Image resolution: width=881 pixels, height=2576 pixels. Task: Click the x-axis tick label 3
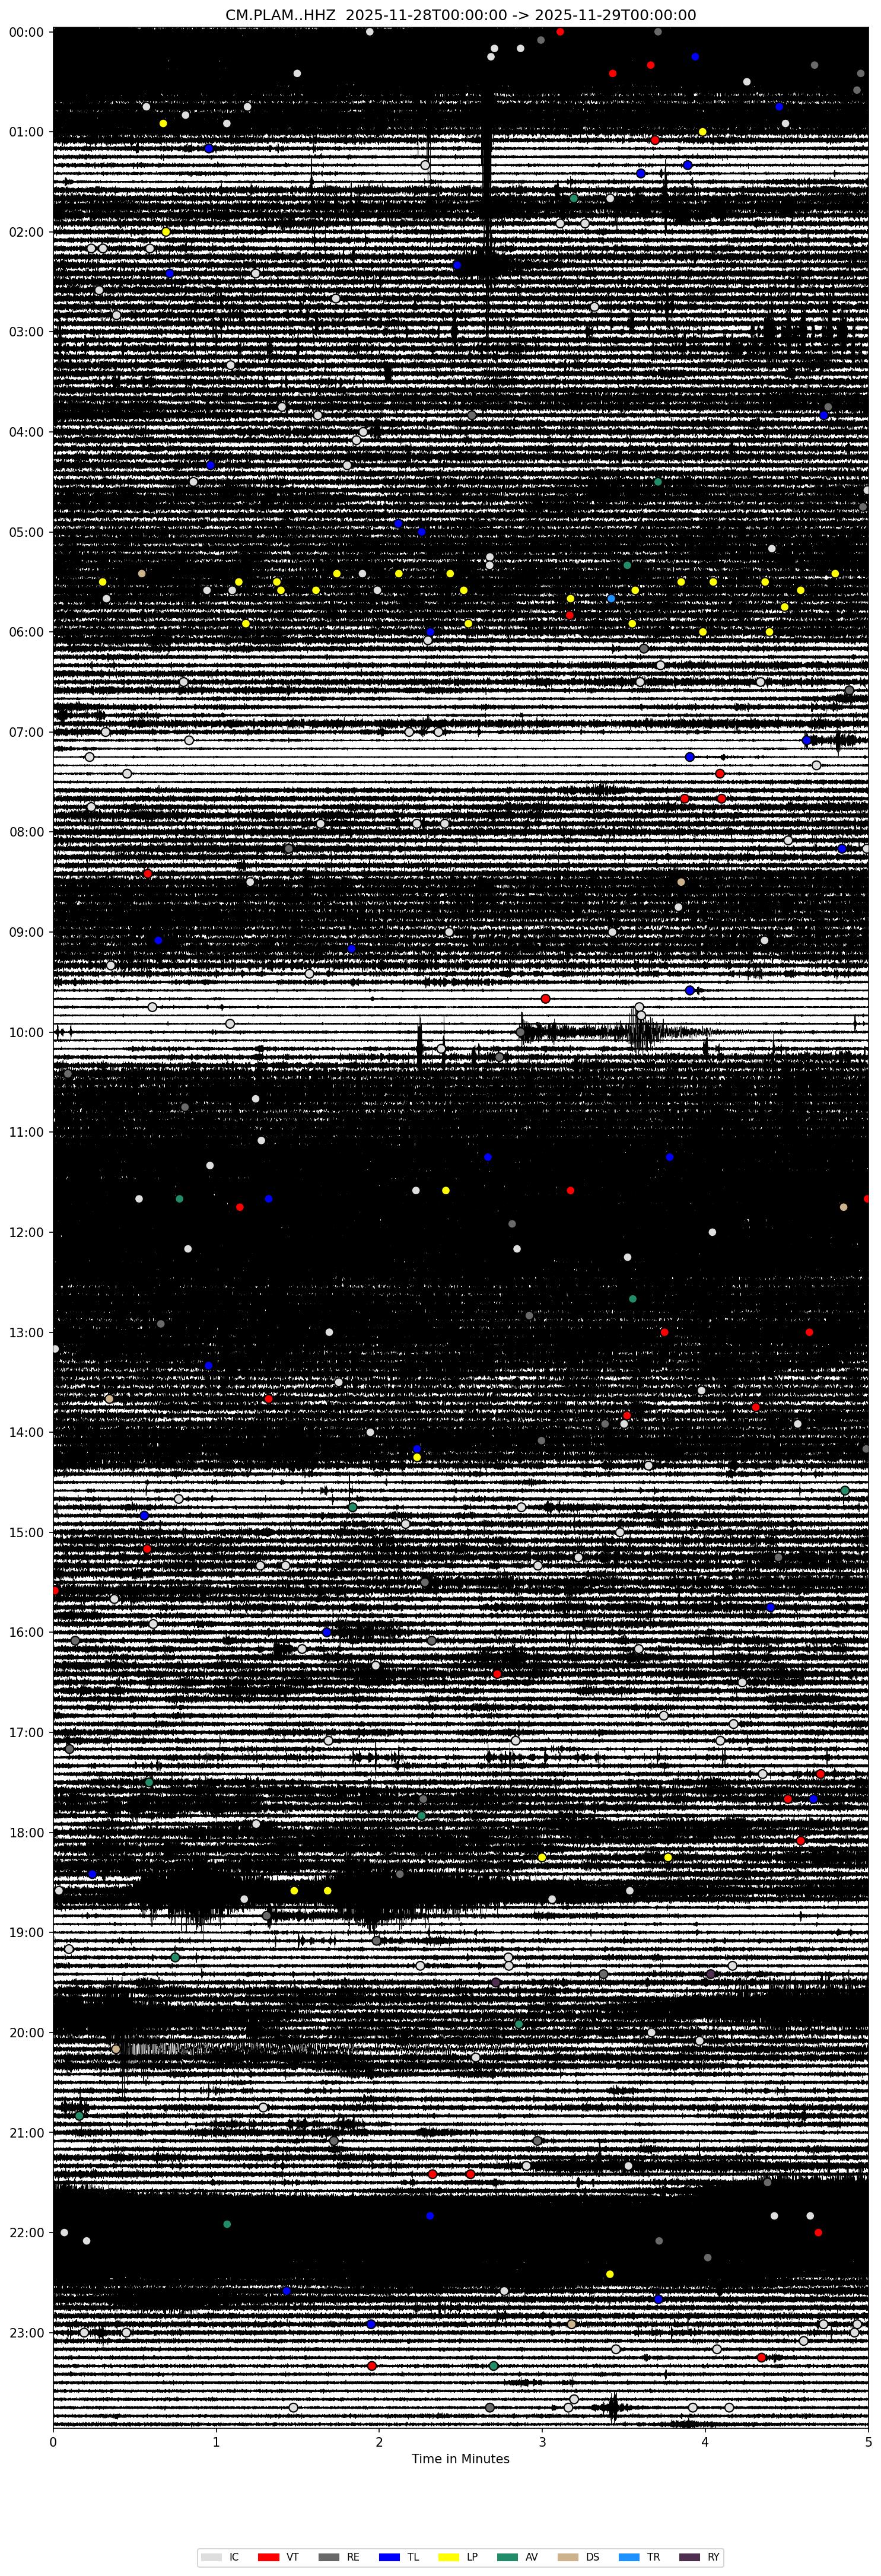pos(542,2441)
